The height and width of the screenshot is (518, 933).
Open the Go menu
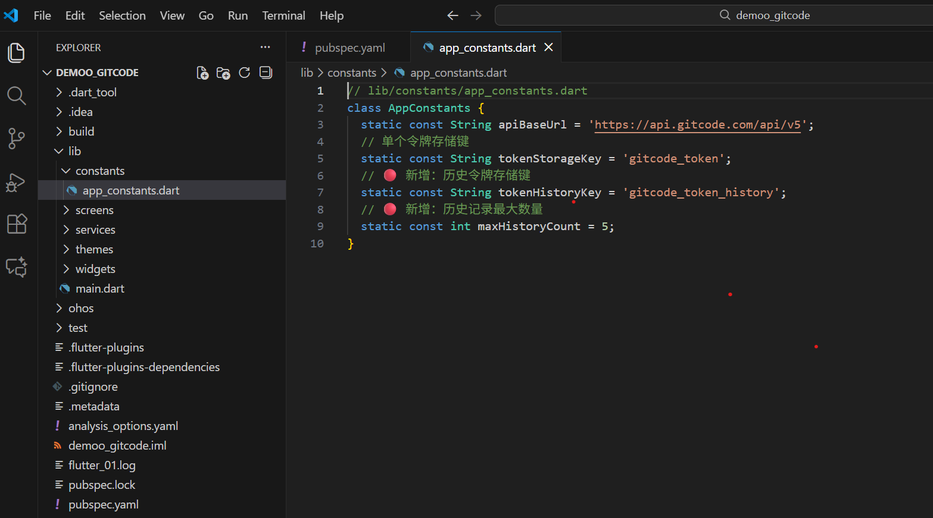pos(206,15)
